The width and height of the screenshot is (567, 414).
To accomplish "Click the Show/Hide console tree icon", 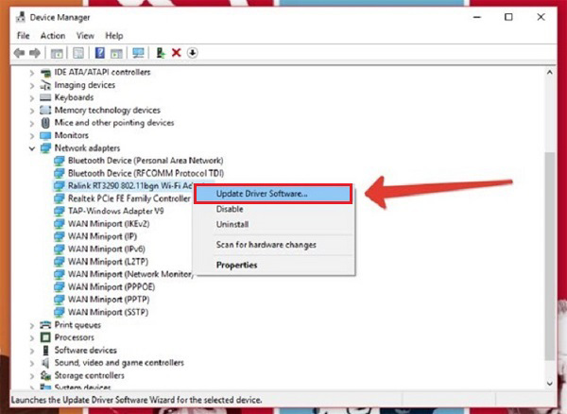I will point(57,53).
